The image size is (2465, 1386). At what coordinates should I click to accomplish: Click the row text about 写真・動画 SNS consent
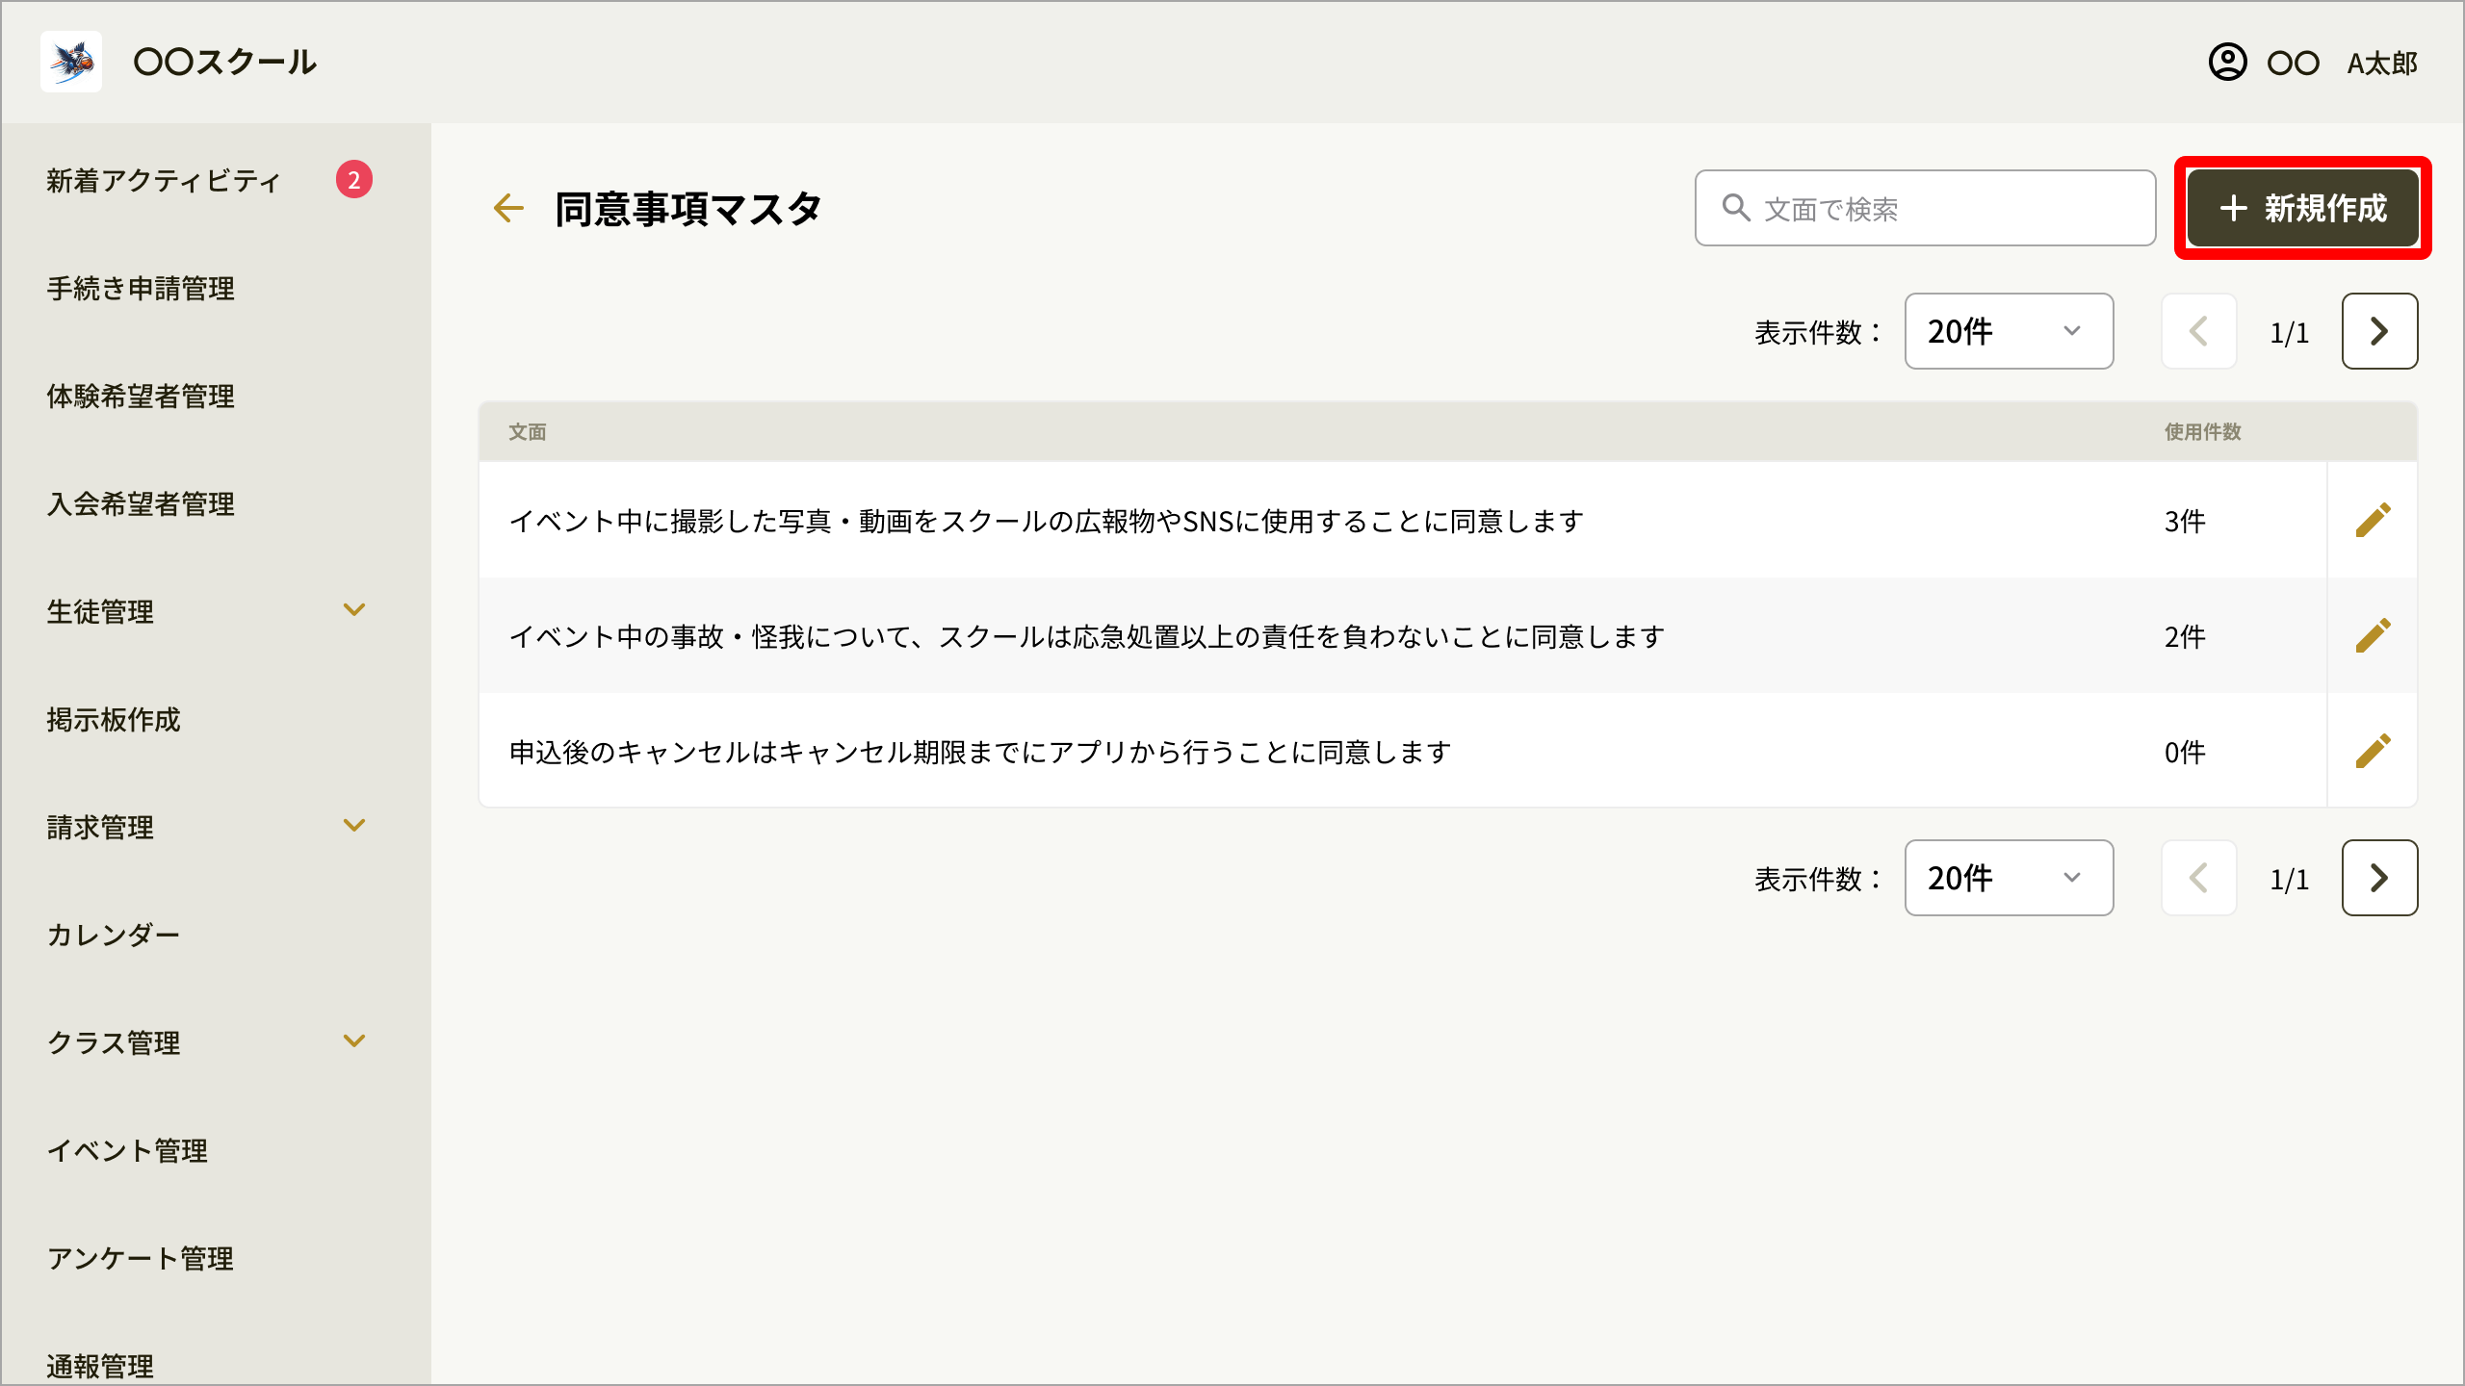1047,521
